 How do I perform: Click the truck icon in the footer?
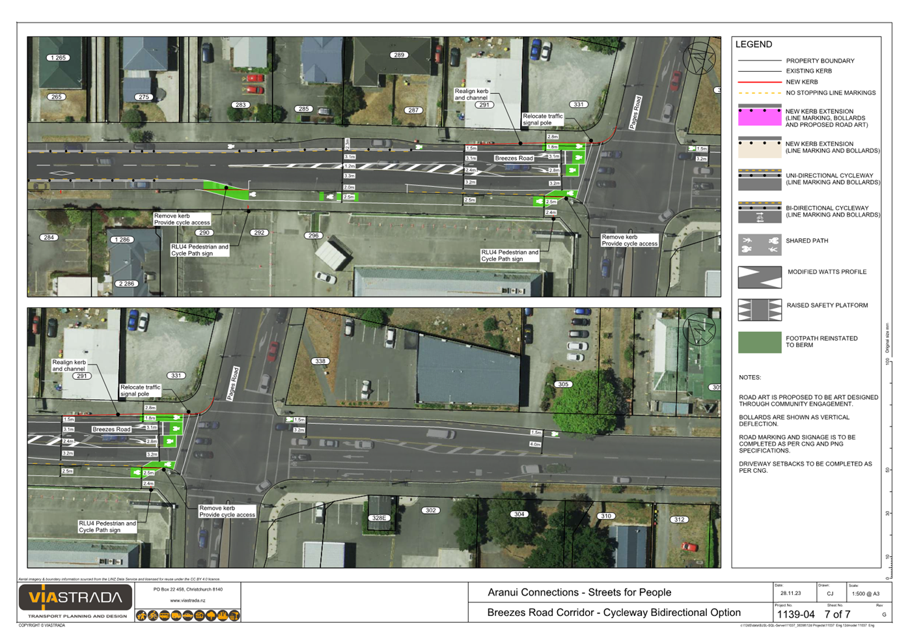[176, 615]
